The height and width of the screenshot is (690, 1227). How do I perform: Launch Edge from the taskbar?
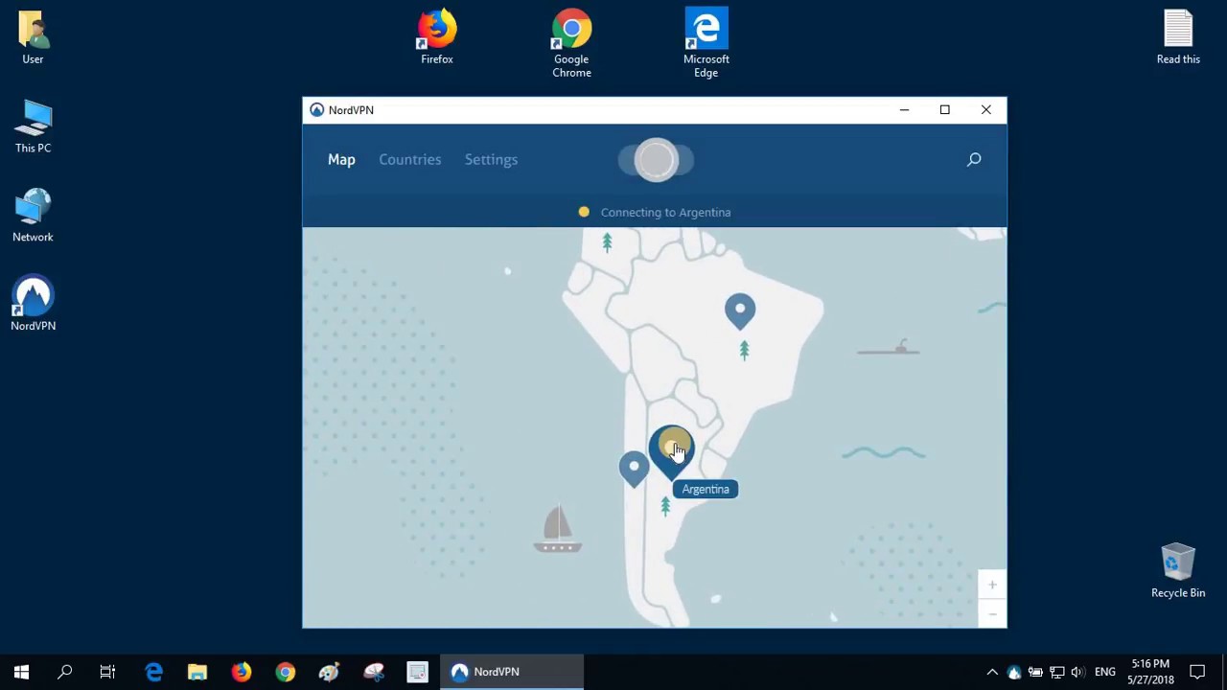[153, 672]
